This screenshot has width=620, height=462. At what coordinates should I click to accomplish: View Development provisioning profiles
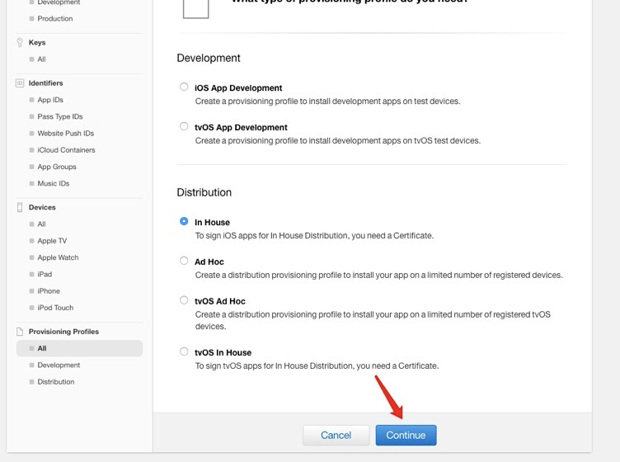click(59, 365)
